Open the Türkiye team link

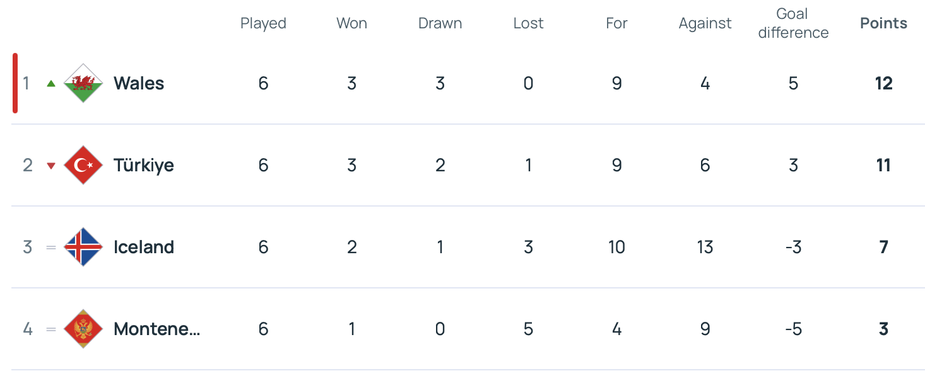[x=144, y=165]
